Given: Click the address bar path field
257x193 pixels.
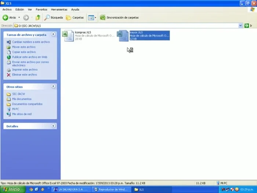Looking at the screenshot, I should 126,26.
